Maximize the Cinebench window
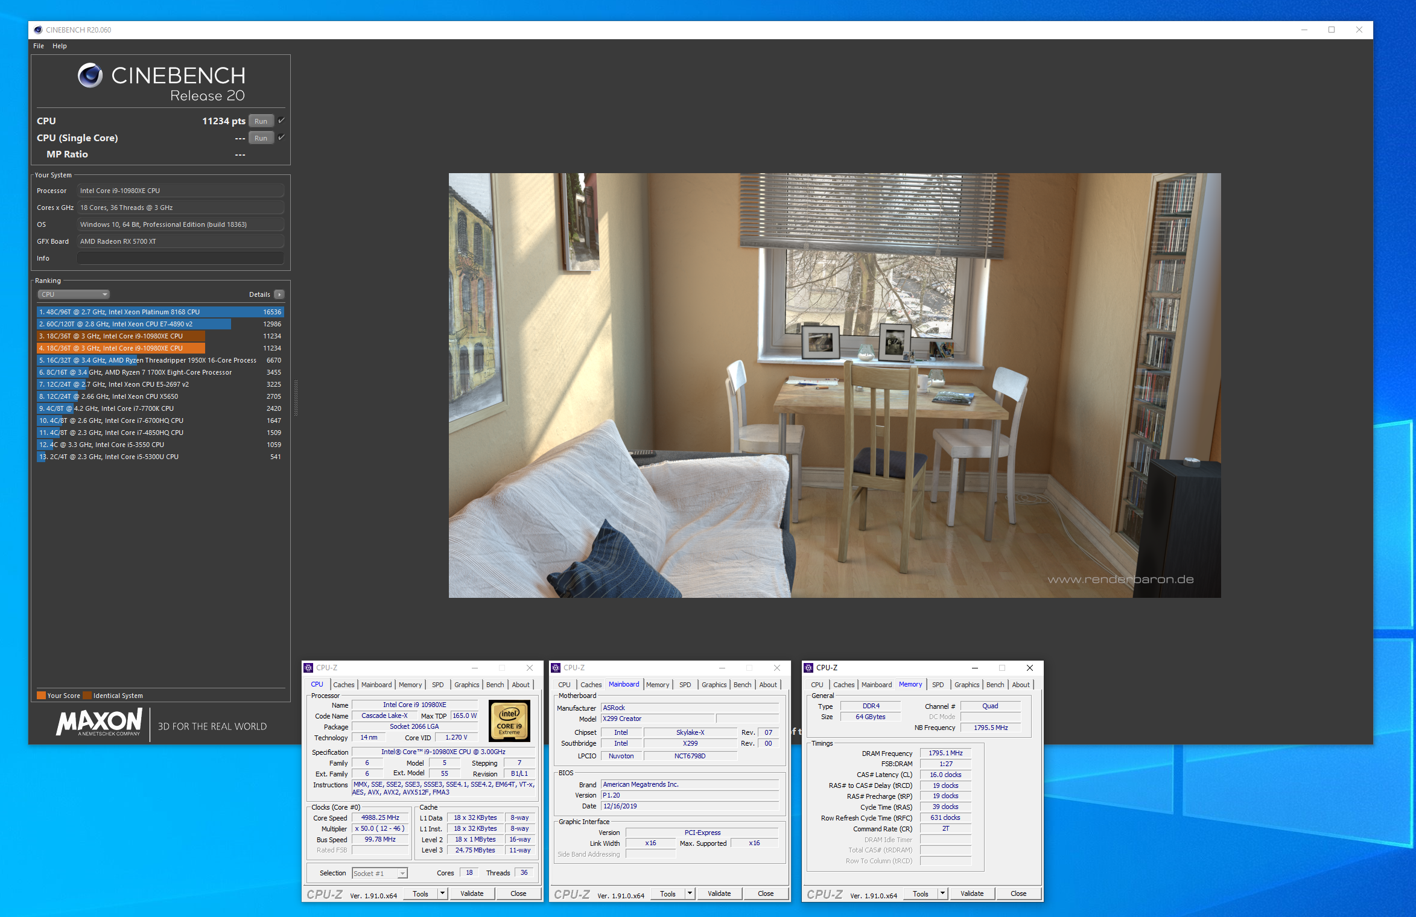 coord(1332,30)
